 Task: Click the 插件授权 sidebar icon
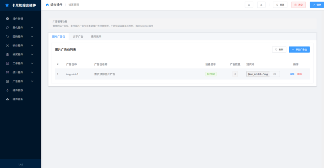(7, 90)
